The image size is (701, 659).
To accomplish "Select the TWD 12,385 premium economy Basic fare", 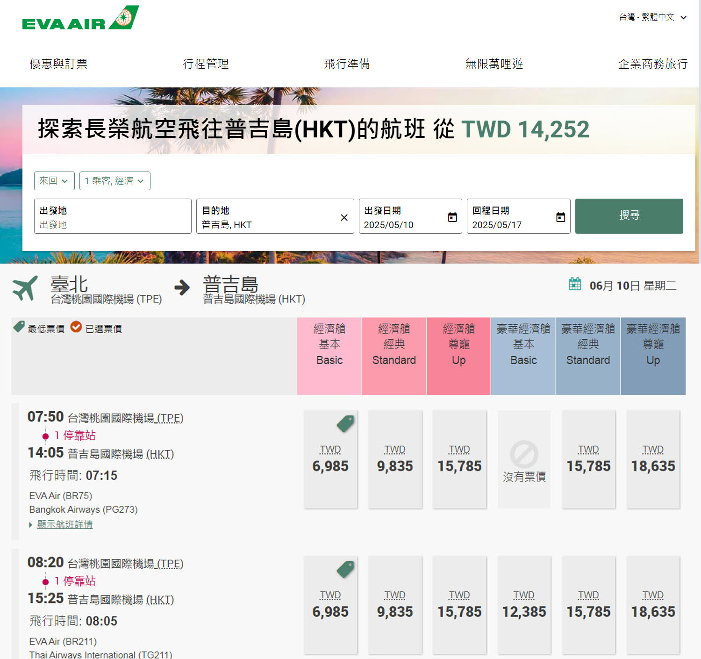I will [524, 605].
